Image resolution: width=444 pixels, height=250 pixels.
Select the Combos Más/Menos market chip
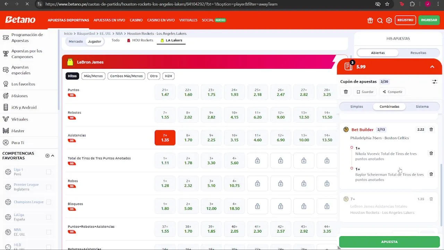126,76
